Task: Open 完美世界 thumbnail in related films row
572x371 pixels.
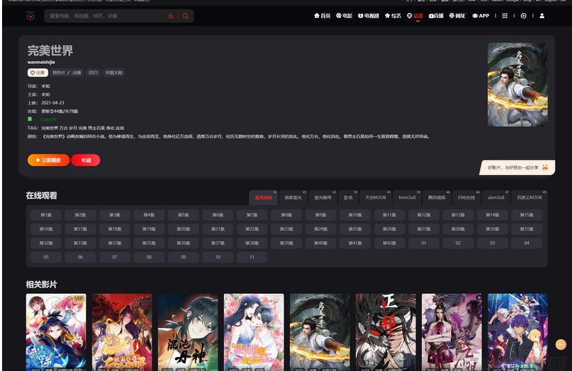Action: point(320,332)
